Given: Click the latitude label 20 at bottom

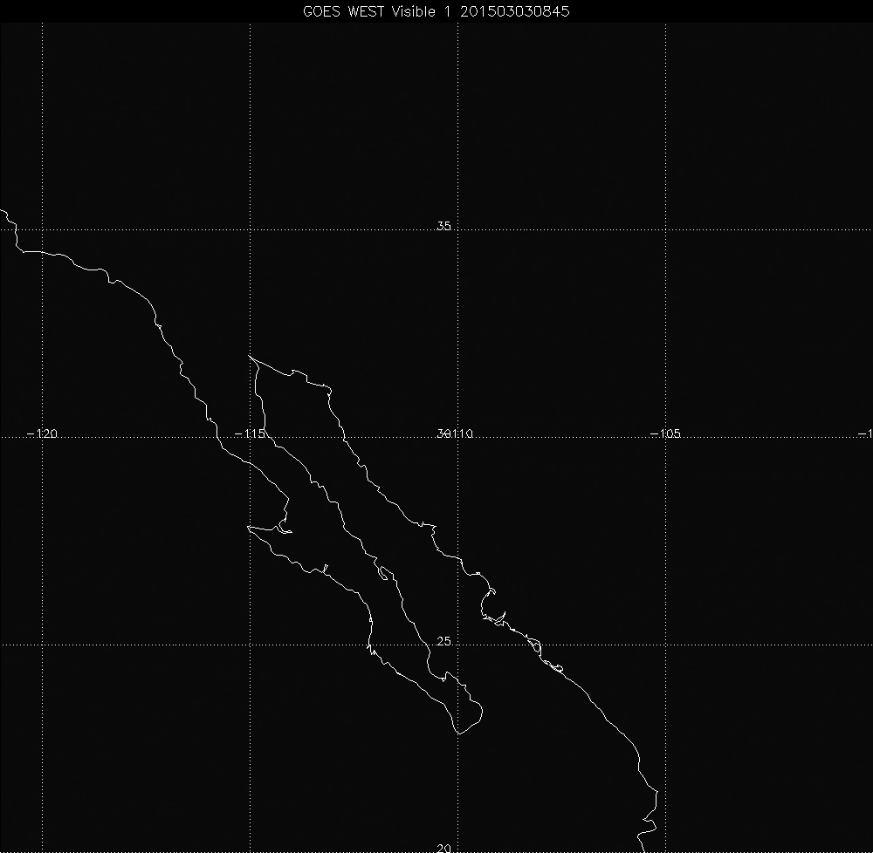Looking at the screenshot, I should click(443, 848).
